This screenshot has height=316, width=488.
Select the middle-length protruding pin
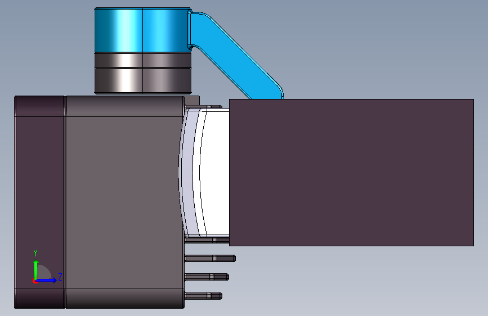(207, 277)
